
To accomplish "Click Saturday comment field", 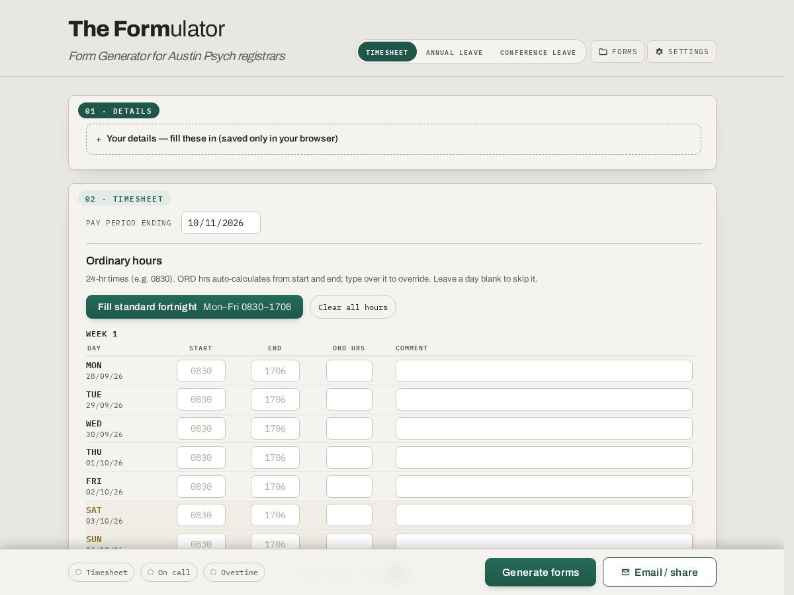I will 544,515.
